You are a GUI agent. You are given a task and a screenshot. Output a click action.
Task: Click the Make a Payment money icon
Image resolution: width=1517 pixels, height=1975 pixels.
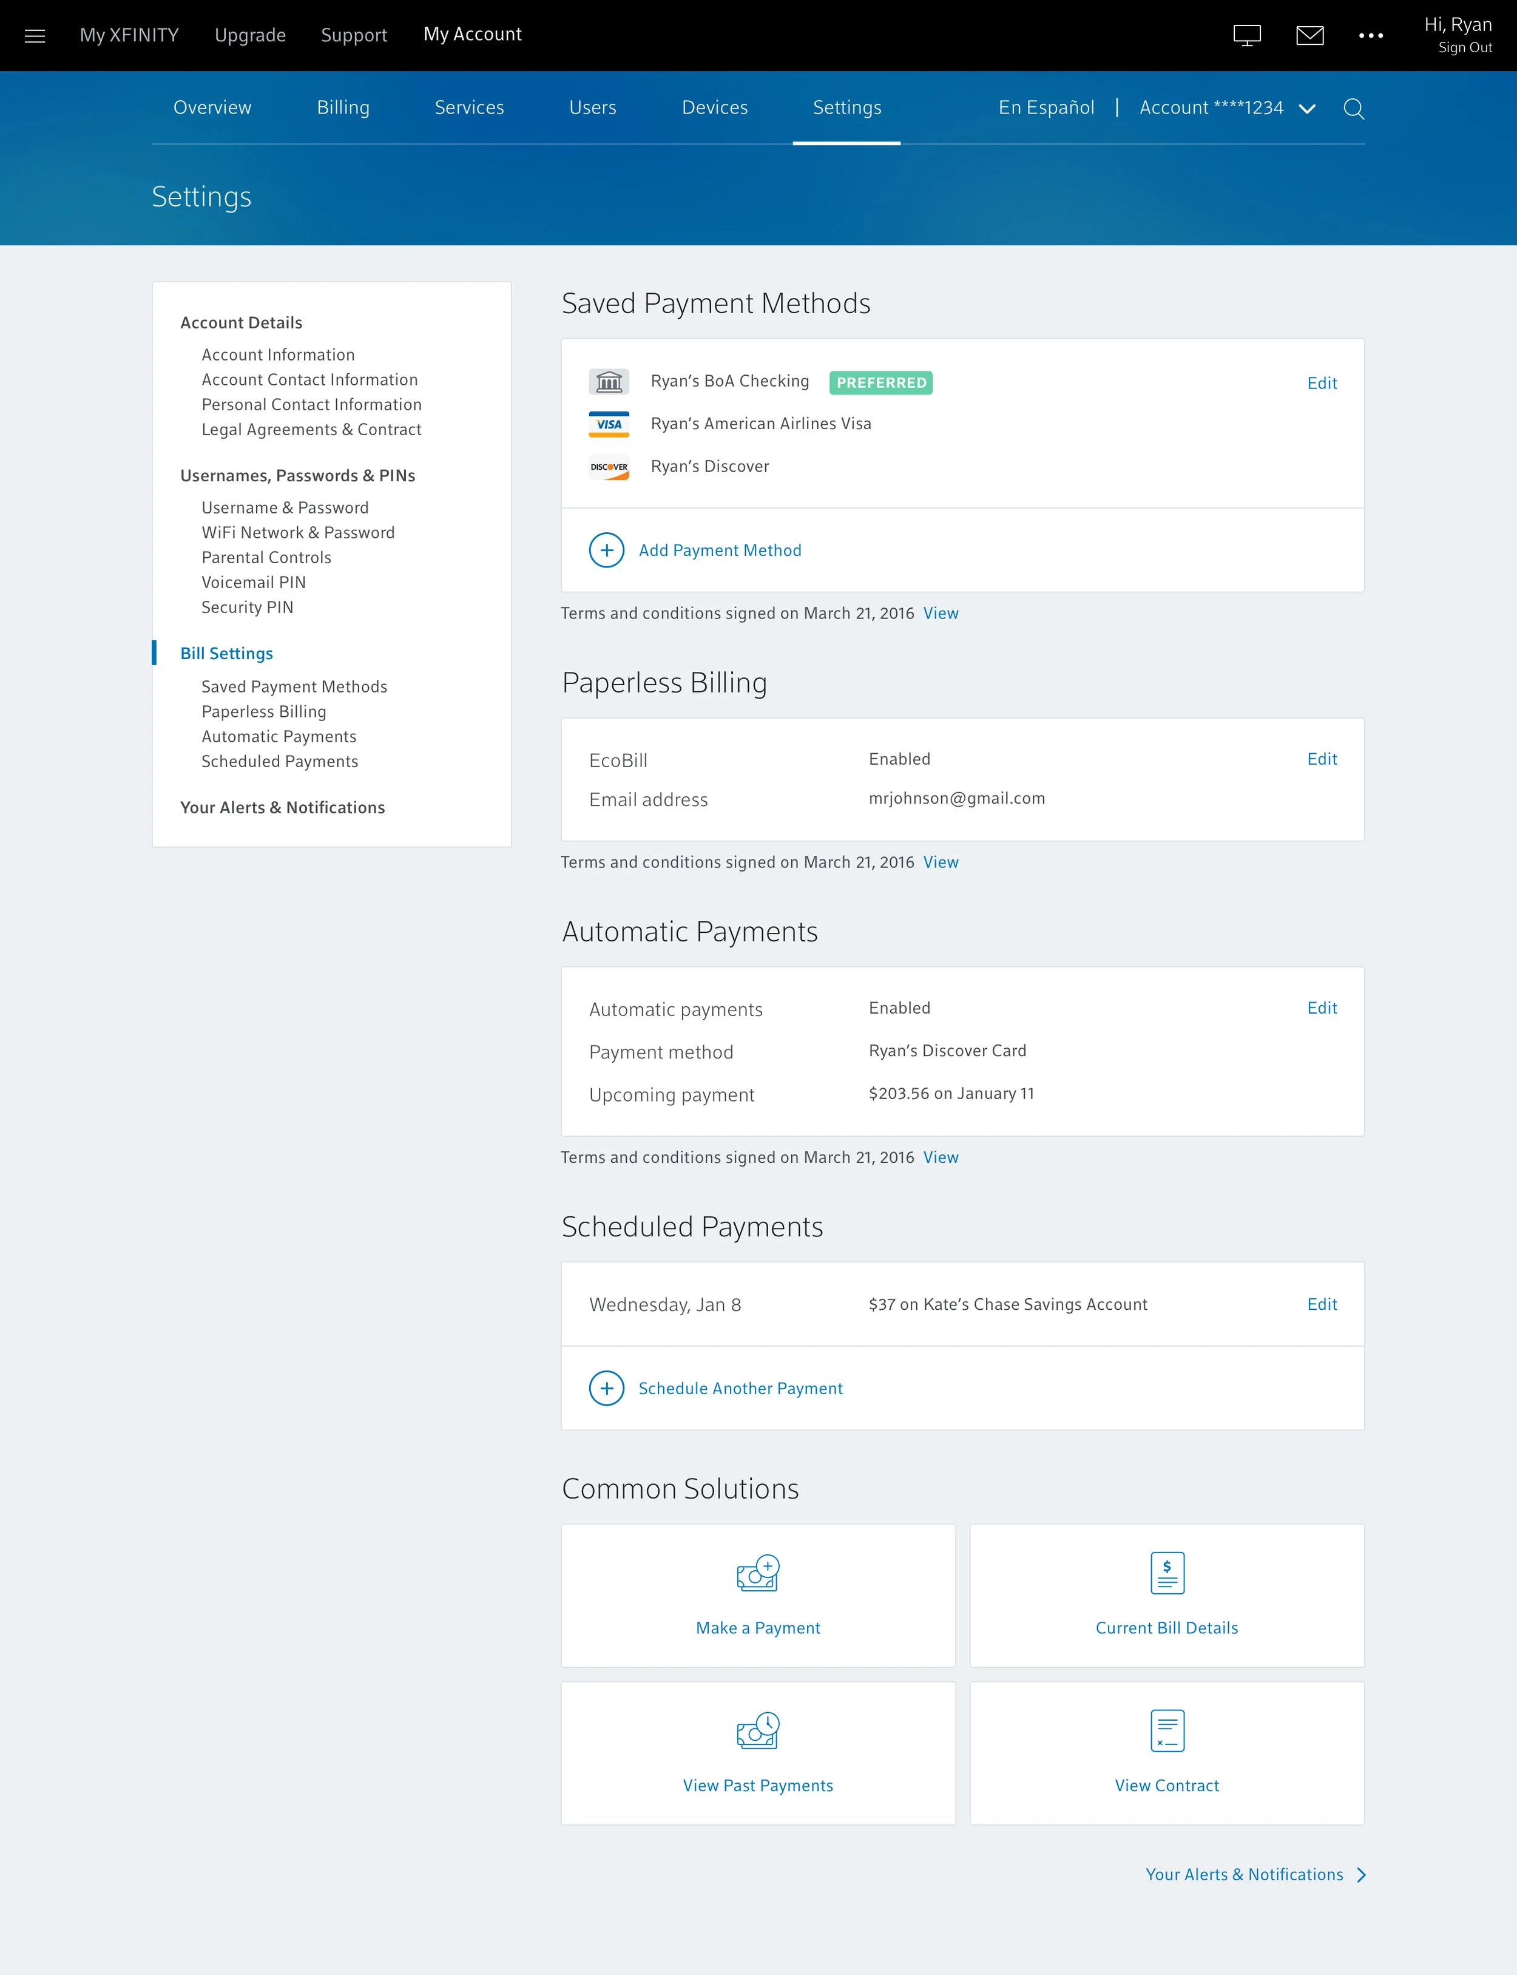pos(758,1572)
